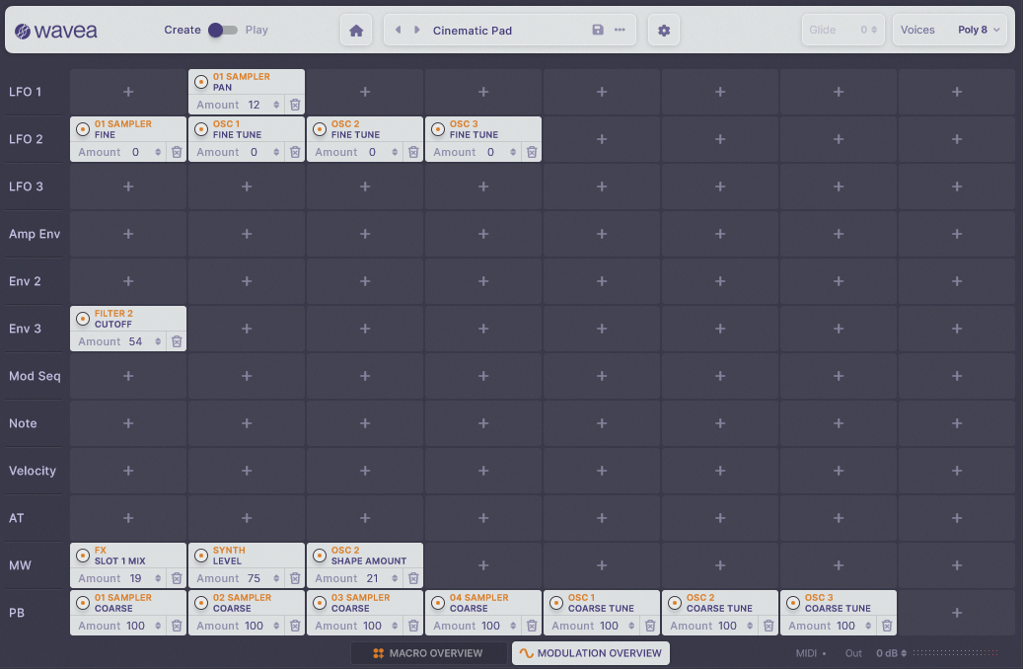Toggle the Create/Play mode switch
This screenshot has height=669, width=1023.
click(222, 31)
